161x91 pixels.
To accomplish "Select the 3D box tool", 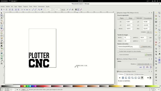I will 2,28.
